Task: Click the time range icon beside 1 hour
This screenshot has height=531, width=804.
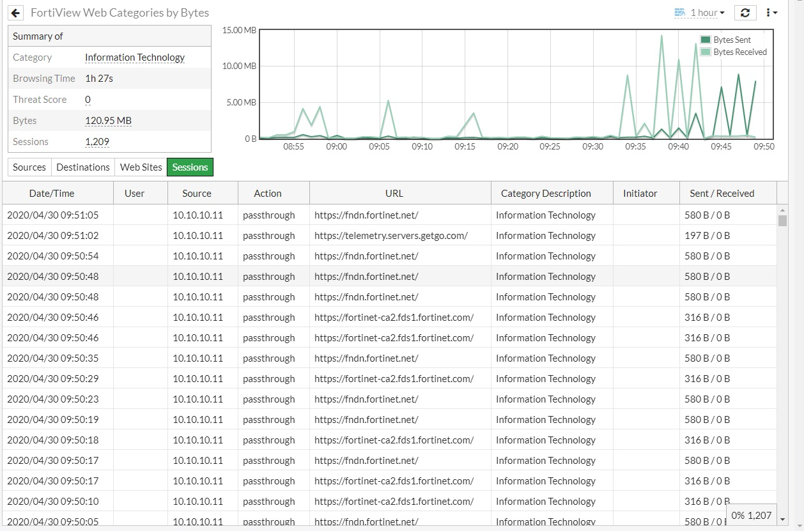Action: pyautogui.click(x=679, y=13)
